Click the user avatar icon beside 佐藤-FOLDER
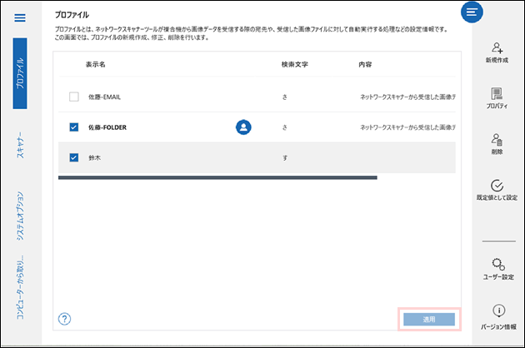Viewport: 525px width, 348px height. coord(243,127)
